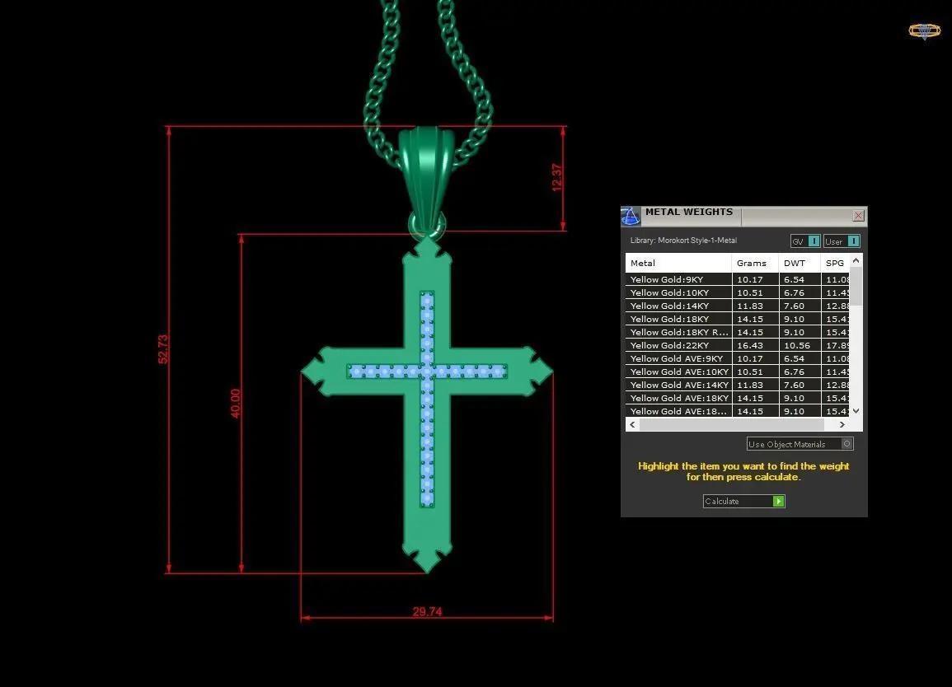Select the Yellow Gold AVE:14KY row
952x687 pixels.
point(738,385)
